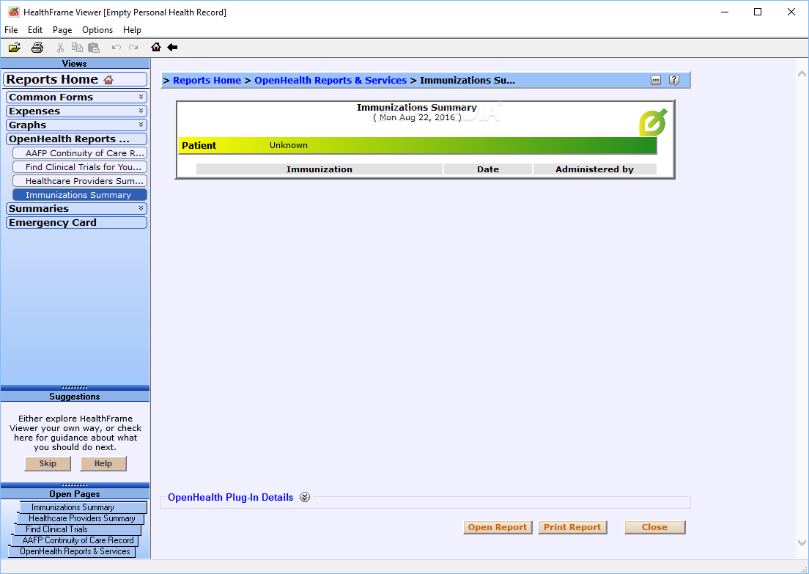Switch to OpenHealth Reports & Services page
The image size is (809, 574).
(x=73, y=551)
